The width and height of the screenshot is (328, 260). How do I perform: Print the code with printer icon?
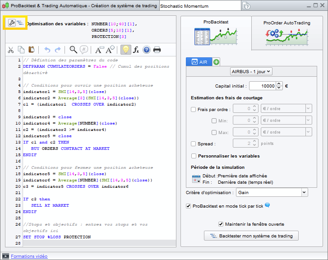157,50
